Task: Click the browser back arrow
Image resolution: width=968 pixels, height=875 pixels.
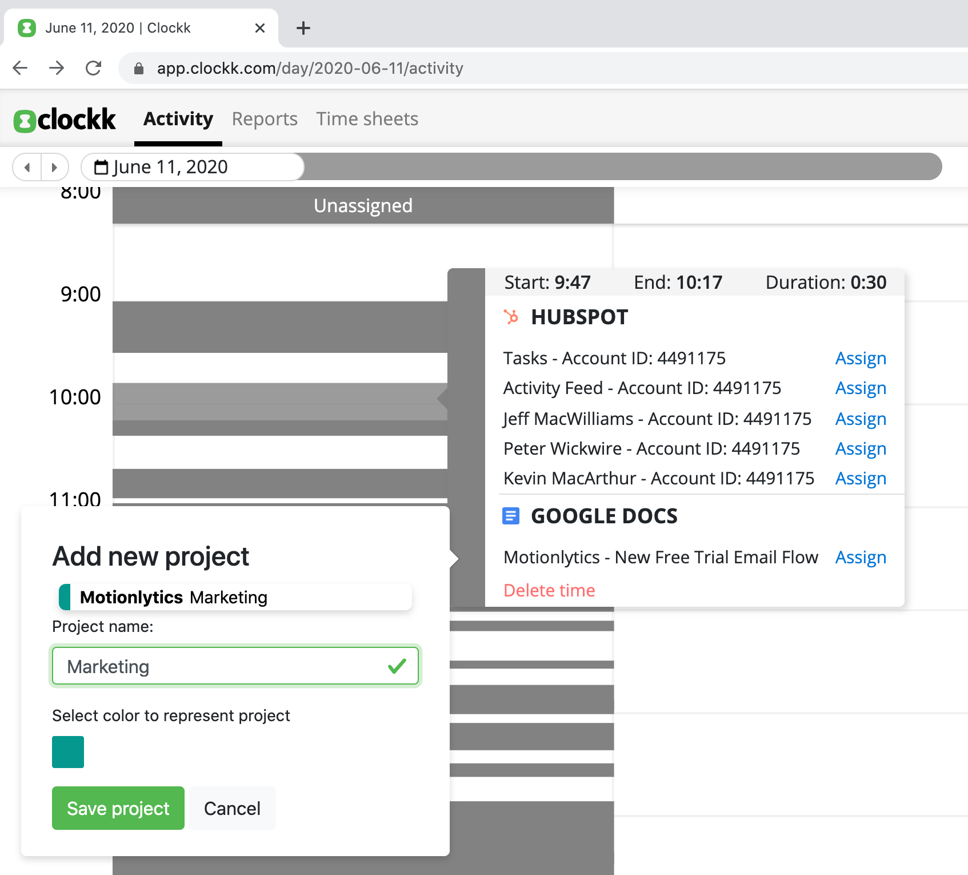Action: pyautogui.click(x=20, y=68)
